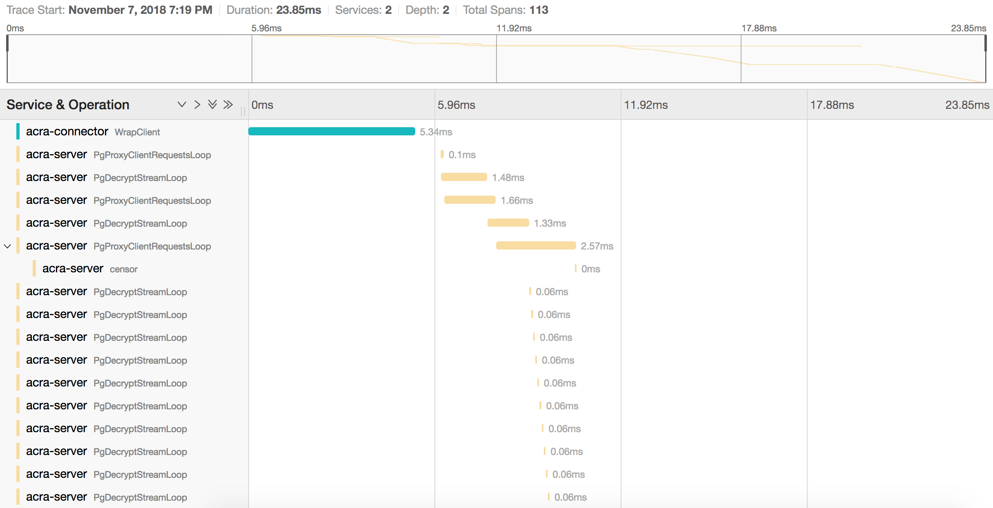Open the acra-server censor child span
The width and height of the screenshot is (993, 508).
pos(90,269)
